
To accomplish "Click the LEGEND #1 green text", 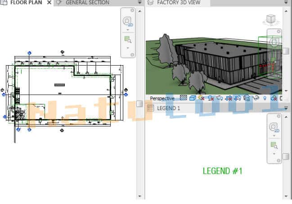I will [x=222, y=171].
